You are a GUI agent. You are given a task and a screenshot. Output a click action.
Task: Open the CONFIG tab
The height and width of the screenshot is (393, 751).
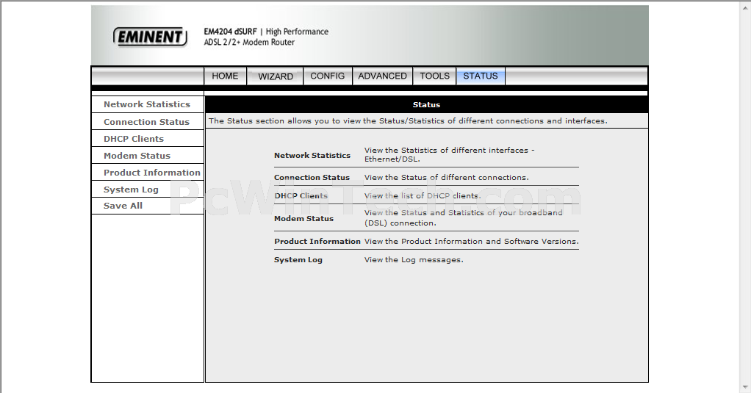point(328,76)
